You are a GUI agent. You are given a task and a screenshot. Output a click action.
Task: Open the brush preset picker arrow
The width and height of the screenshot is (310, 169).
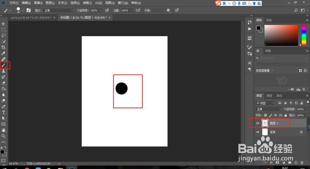pos(23,11)
